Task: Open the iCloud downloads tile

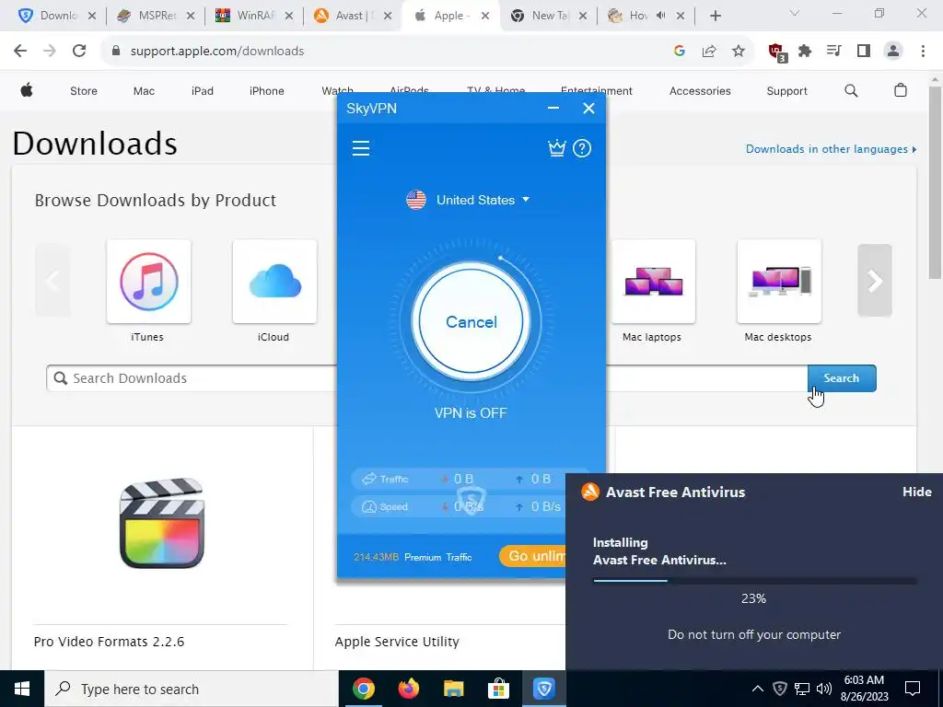Action: tap(274, 282)
